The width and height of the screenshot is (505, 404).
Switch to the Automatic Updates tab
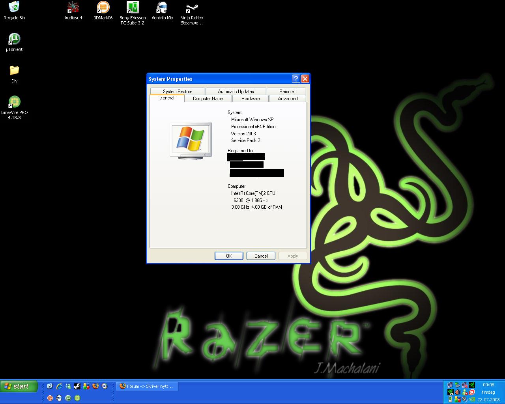coord(236,91)
